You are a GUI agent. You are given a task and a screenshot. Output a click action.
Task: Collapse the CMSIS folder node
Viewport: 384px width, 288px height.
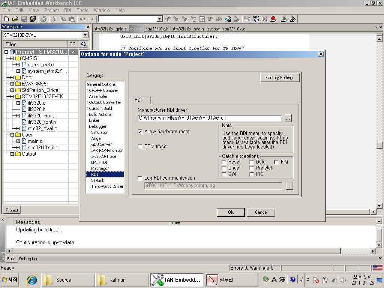pos(12,58)
